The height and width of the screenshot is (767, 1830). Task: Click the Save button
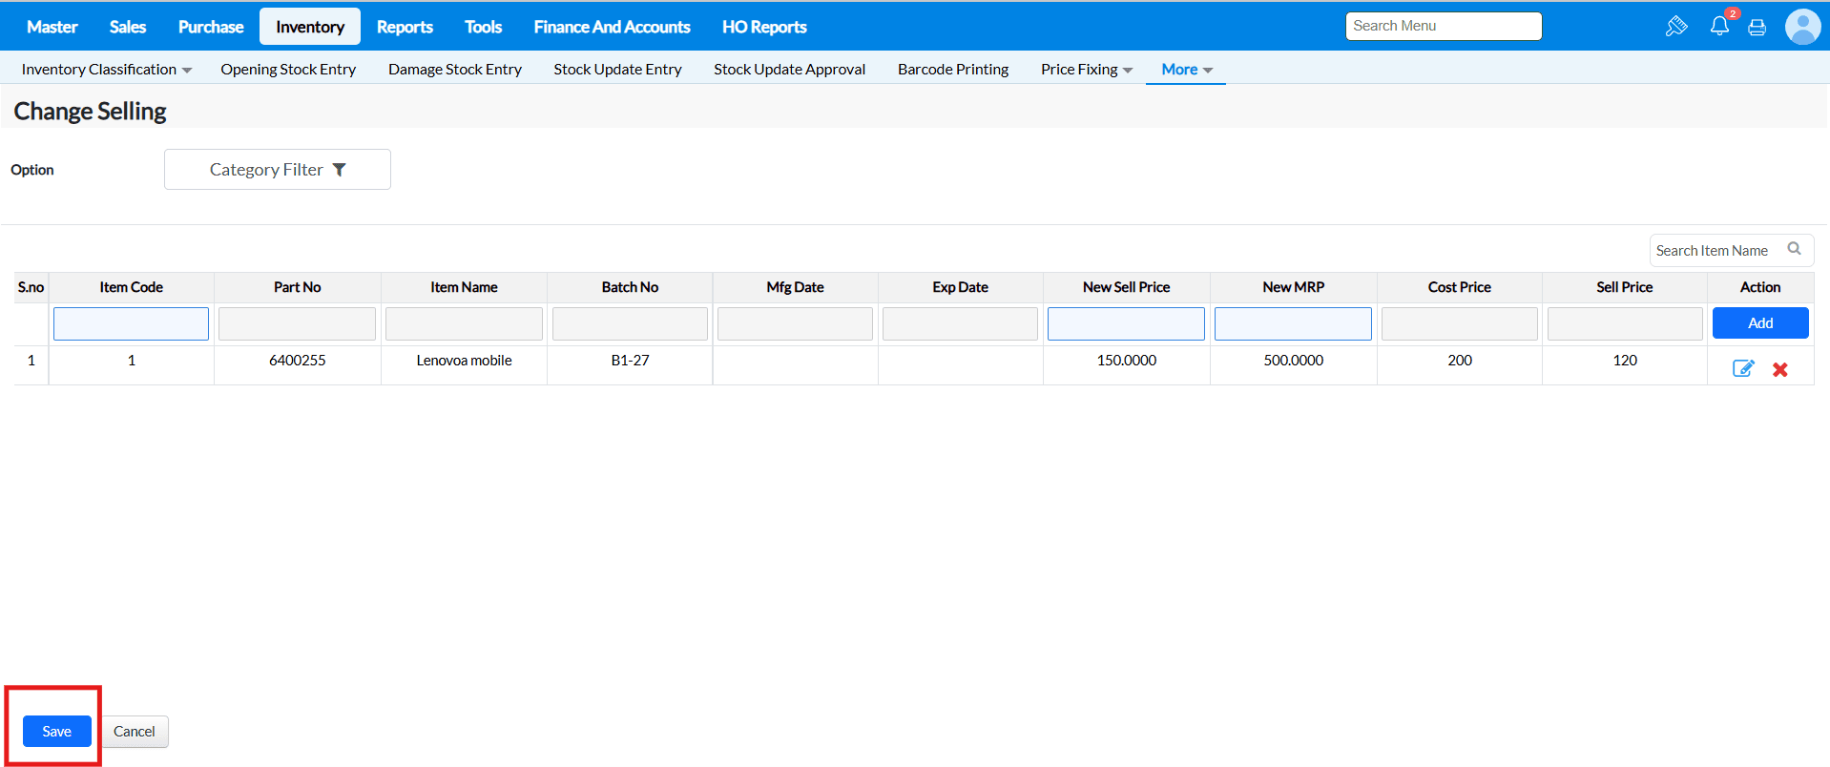(x=57, y=731)
